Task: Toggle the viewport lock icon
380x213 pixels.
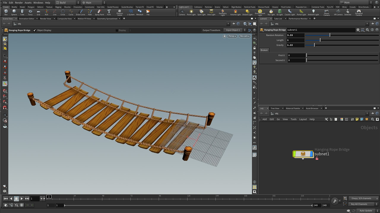Action: (225, 36)
